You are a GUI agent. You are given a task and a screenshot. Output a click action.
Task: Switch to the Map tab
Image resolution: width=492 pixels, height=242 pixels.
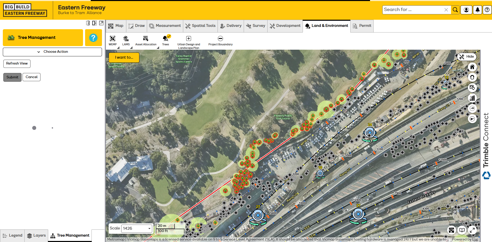click(116, 26)
